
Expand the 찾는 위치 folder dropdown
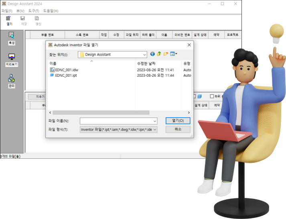144,55
